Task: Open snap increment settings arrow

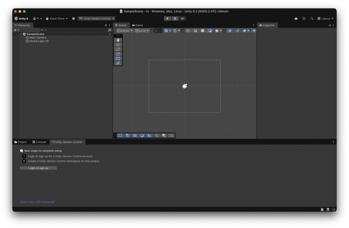Action: pos(179,31)
